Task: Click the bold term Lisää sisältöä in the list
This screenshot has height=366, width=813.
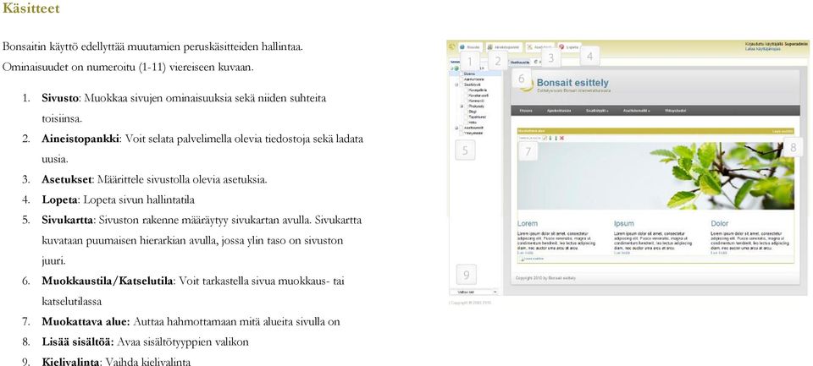Action: pyautogui.click(x=78, y=341)
